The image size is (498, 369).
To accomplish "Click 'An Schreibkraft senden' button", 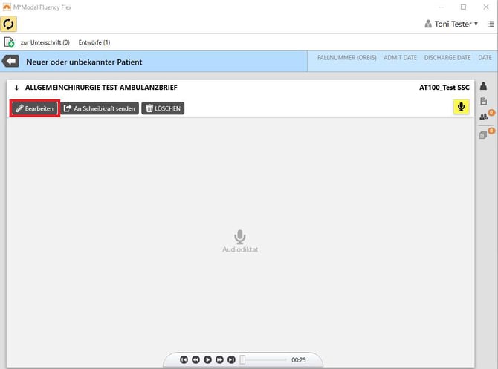I will click(100, 108).
